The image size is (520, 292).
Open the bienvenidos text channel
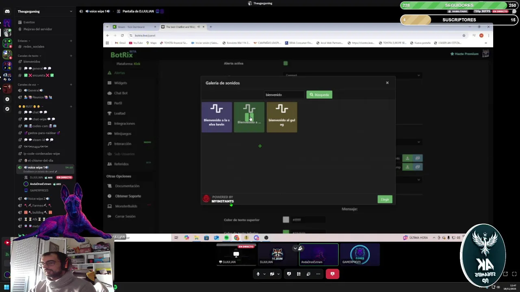click(32, 62)
